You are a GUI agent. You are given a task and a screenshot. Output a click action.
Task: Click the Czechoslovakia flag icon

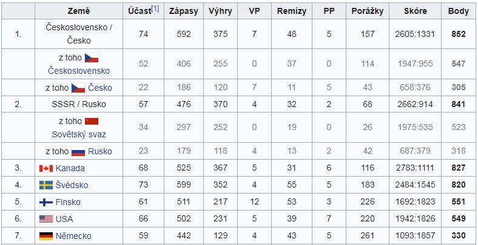pos(92,57)
